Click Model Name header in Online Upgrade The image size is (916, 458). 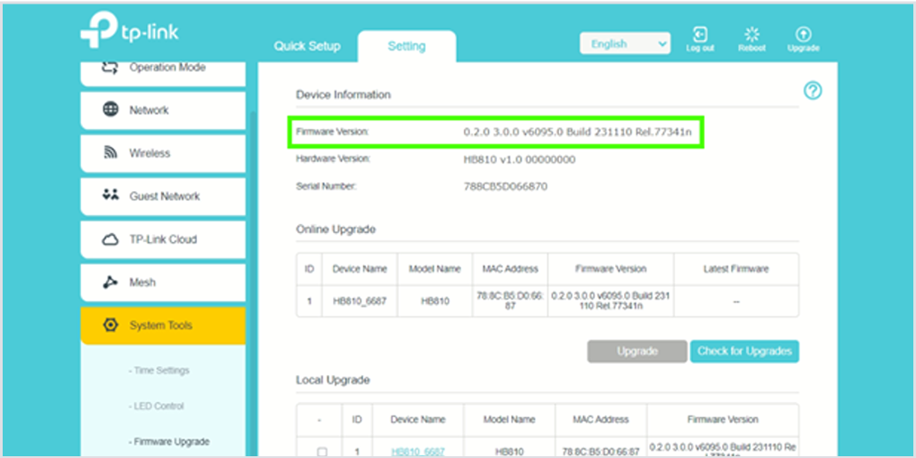[434, 269]
